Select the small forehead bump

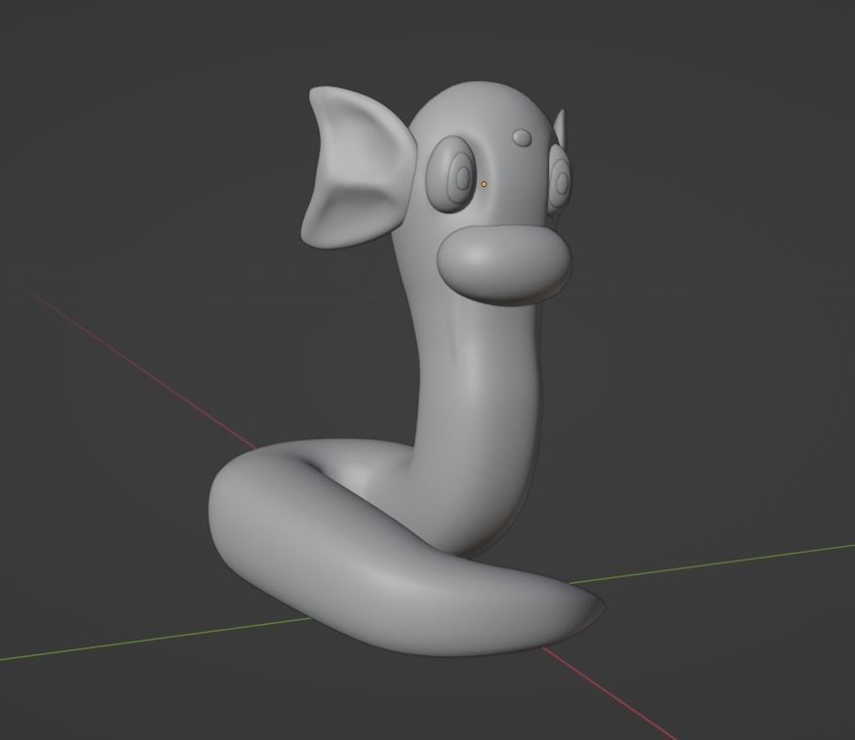point(523,136)
